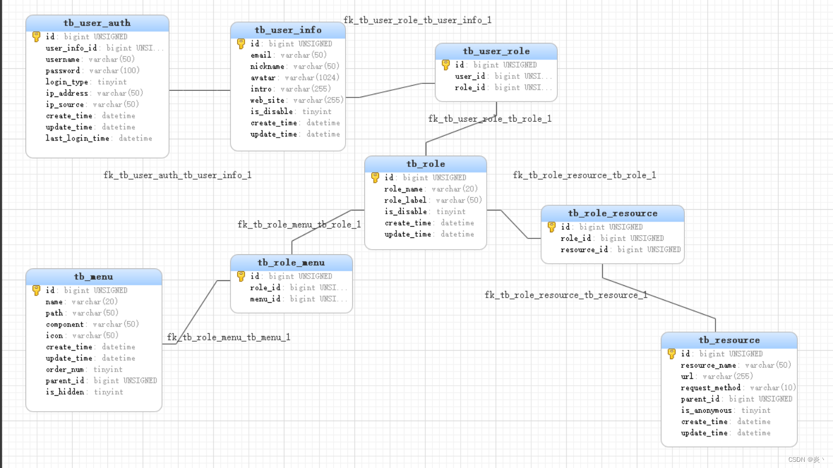833x468 pixels.
Task: Select the parent_id field in tb_menu
Action: click(101, 381)
